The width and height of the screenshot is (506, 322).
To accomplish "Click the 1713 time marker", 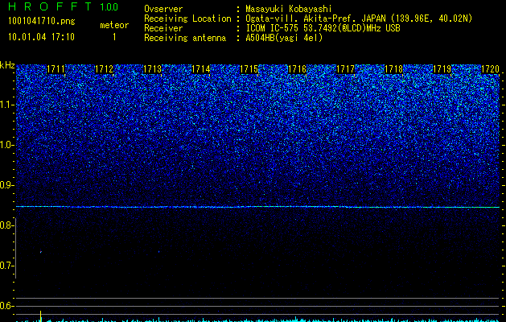I will (x=152, y=69).
